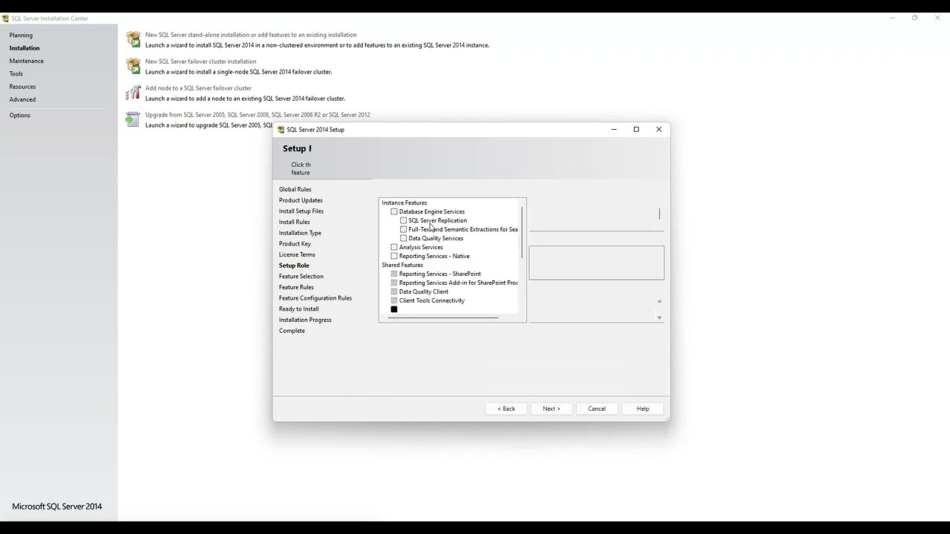The height and width of the screenshot is (534, 950).
Task: Click the Feature Selection step
Action: click(x=301, y=277)
